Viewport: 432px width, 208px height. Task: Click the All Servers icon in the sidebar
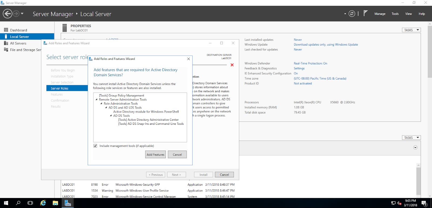tap(6, 43)
